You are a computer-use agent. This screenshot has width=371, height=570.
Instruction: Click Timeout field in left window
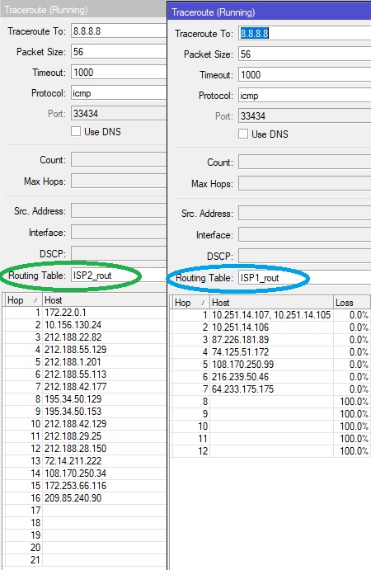pyautogui.click(x=119, y=73)
